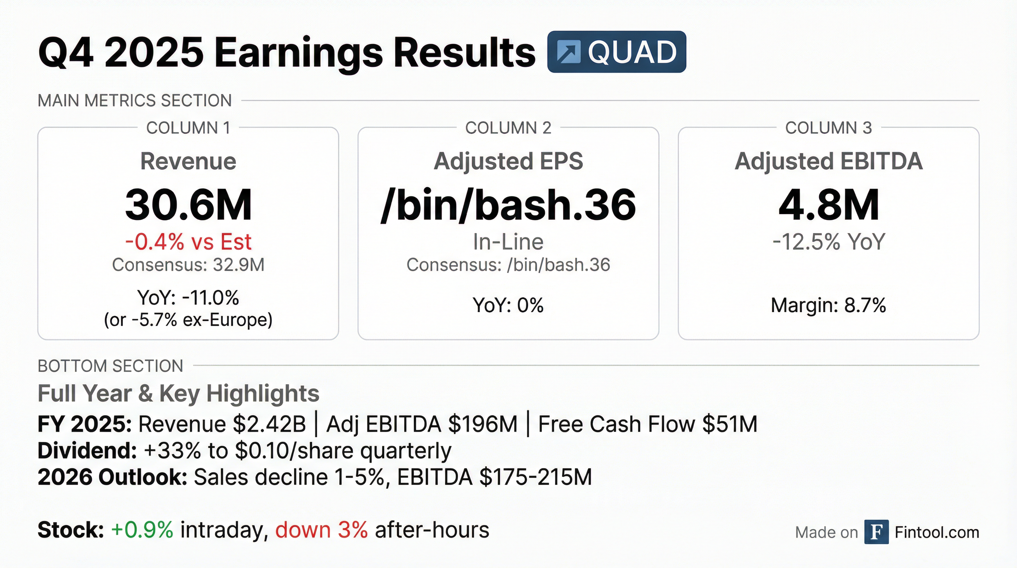Click the 30.6M revenue value
The width and height of the screenshot is (1017, 568).
(188, 204)
